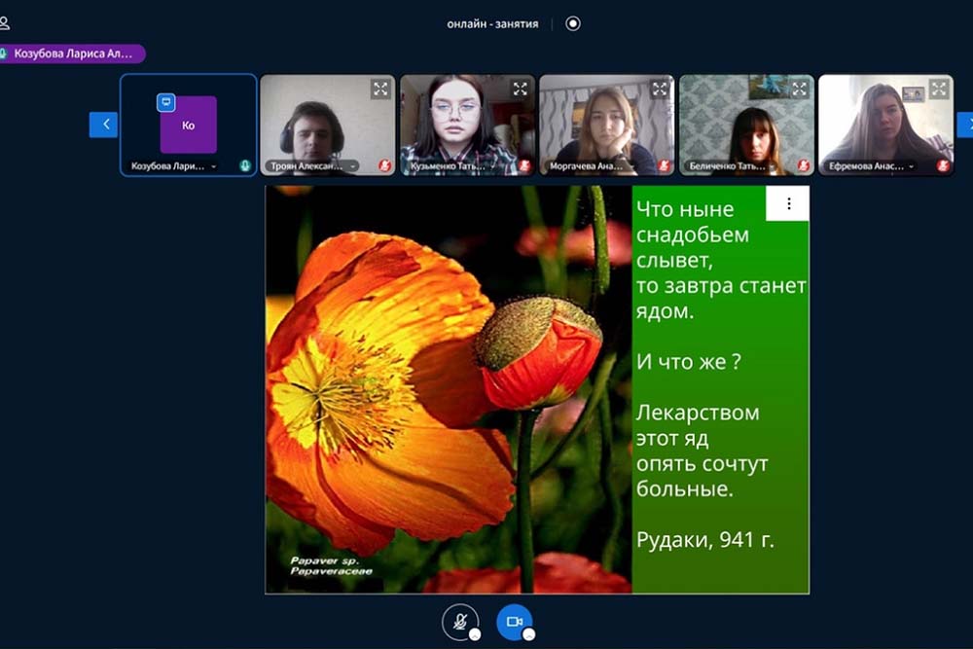Toggle the webcam sharing button
Viewport: 973px width, 649px height.
(x=513, y=620)
